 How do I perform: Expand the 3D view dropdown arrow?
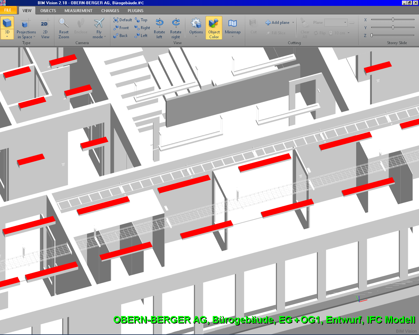click(7, 37)
